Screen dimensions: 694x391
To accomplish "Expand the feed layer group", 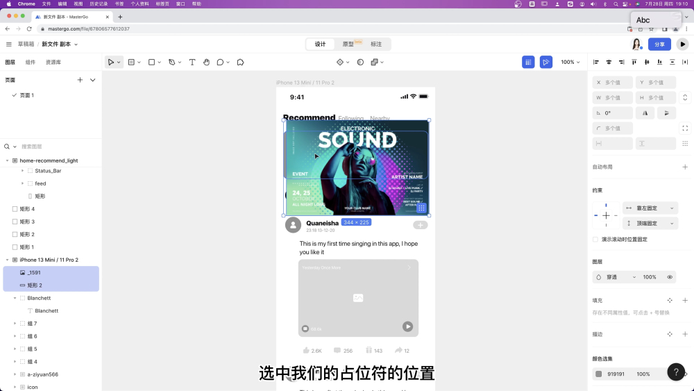I will click(23, 183).
